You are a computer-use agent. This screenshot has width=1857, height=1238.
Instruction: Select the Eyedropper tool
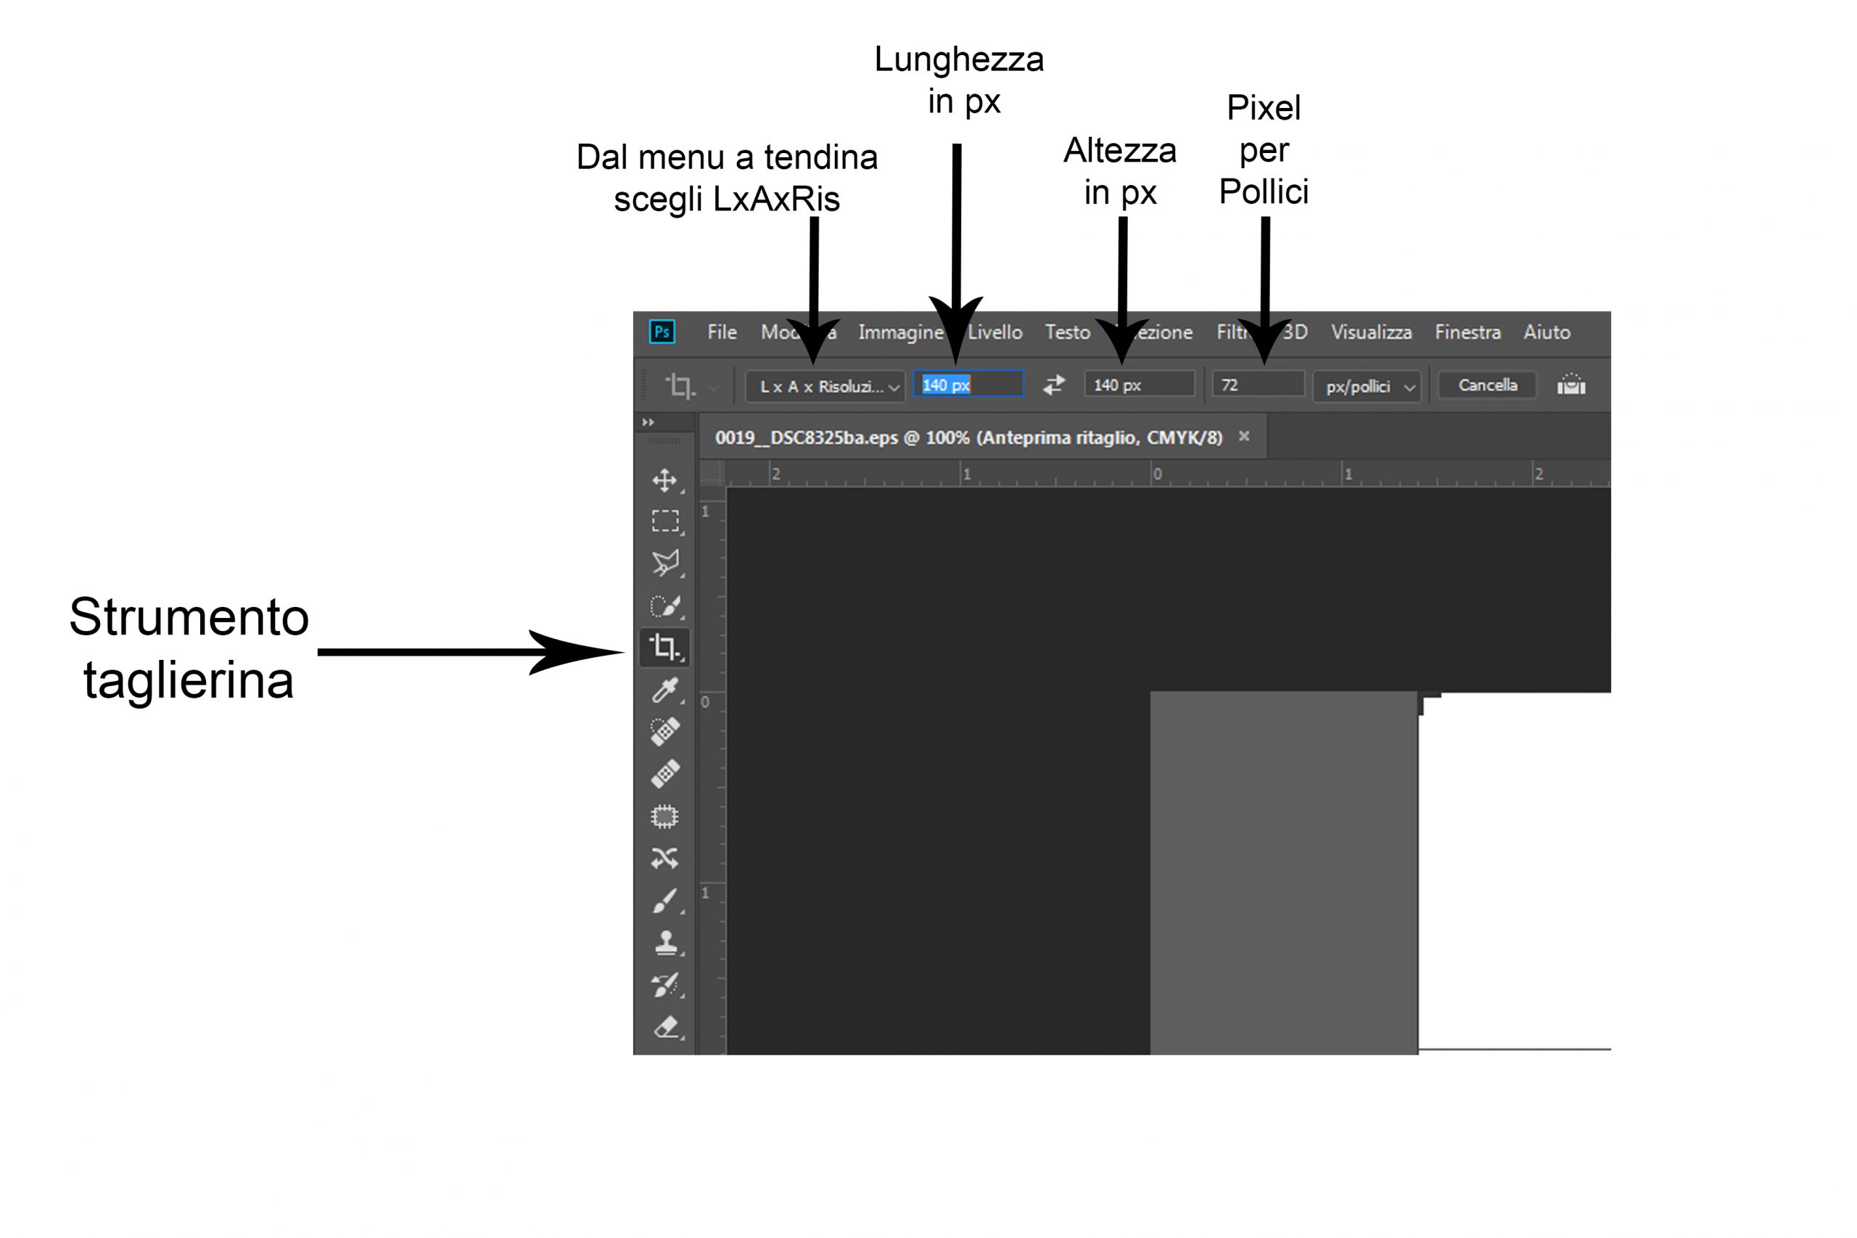coord(664,690)
